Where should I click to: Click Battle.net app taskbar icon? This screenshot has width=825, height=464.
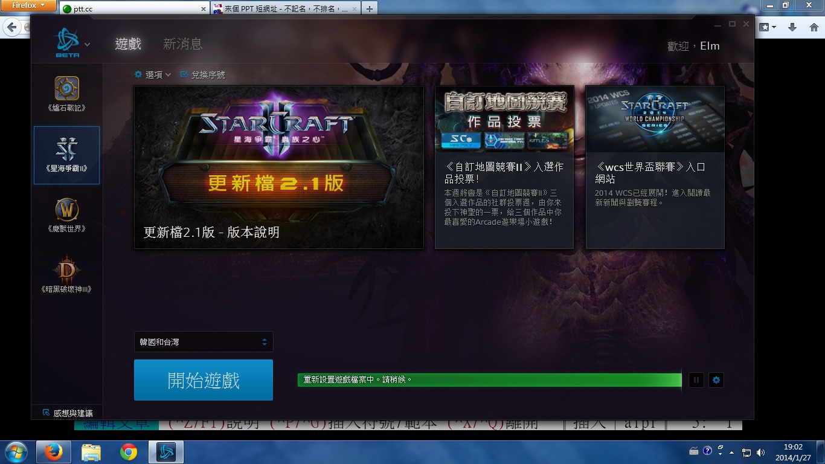coord(166,452)
